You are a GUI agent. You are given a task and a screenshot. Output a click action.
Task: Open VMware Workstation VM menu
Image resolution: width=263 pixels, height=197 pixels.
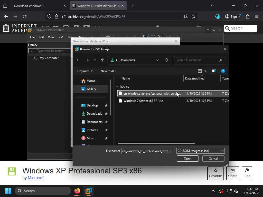(61, 37)
